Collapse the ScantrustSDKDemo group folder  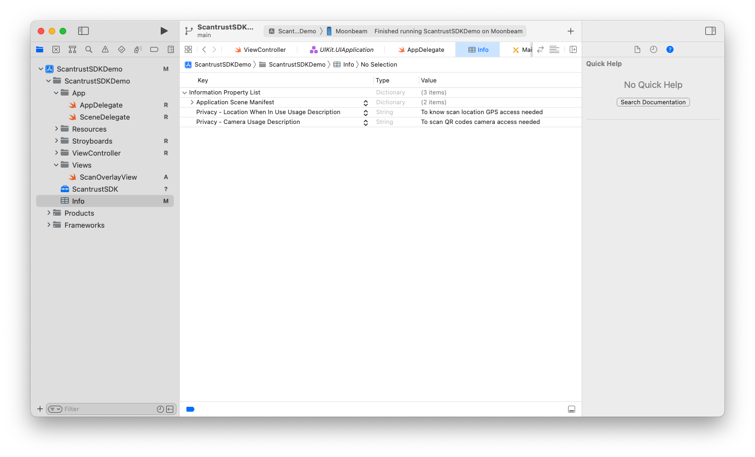48,81
